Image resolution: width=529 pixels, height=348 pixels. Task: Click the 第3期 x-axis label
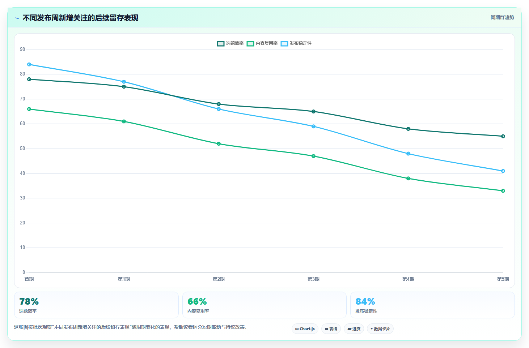click(x=314, y=279)
